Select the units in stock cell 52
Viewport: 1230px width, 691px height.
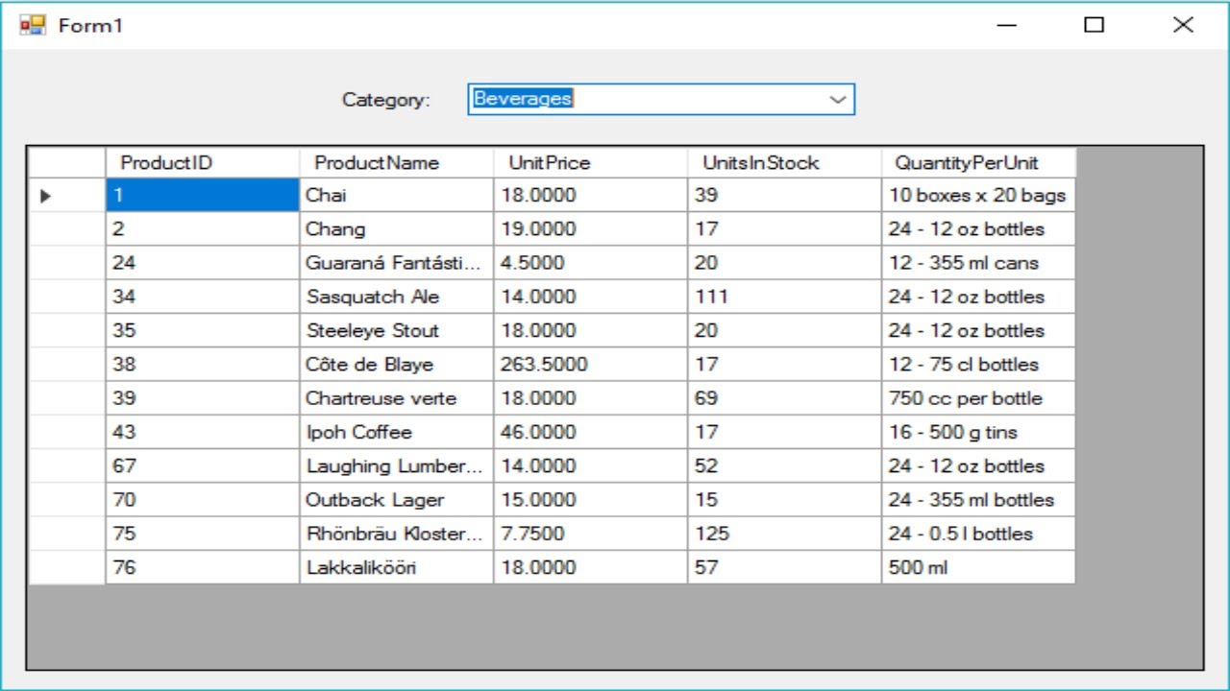click(785, 465)
